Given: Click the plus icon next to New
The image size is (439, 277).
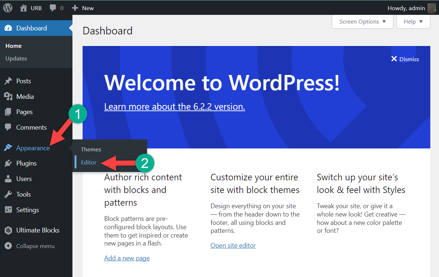Looking at the screenshot, I should coord(75,8).
